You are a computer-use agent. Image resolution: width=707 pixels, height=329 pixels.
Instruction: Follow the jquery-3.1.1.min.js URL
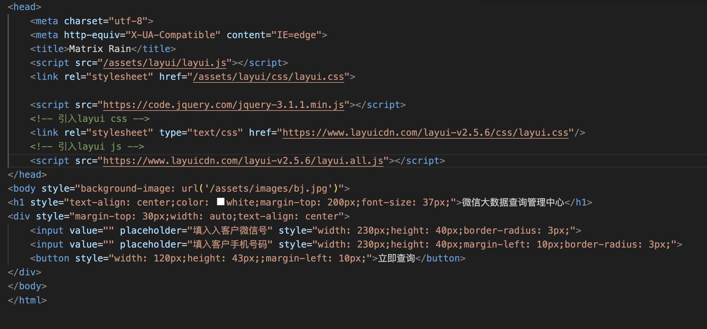[223, 105]
